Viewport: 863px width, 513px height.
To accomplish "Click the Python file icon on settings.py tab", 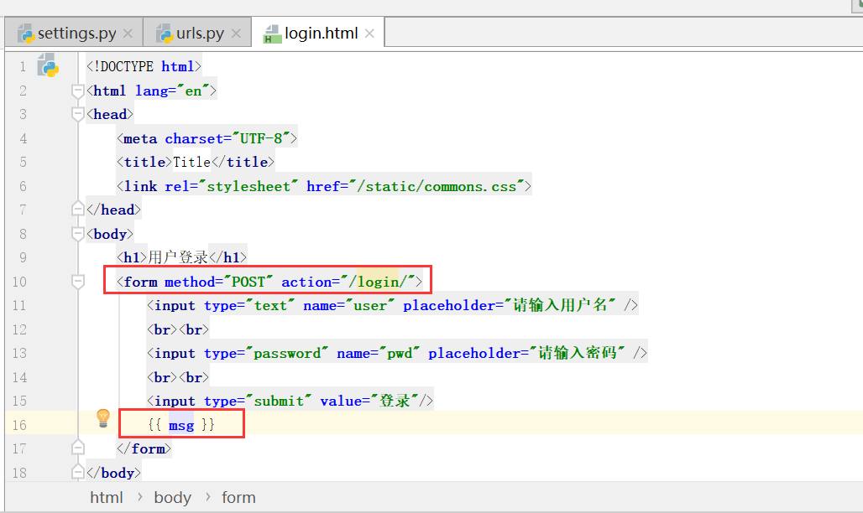I will pyautogui.click(x=25, y=34).
